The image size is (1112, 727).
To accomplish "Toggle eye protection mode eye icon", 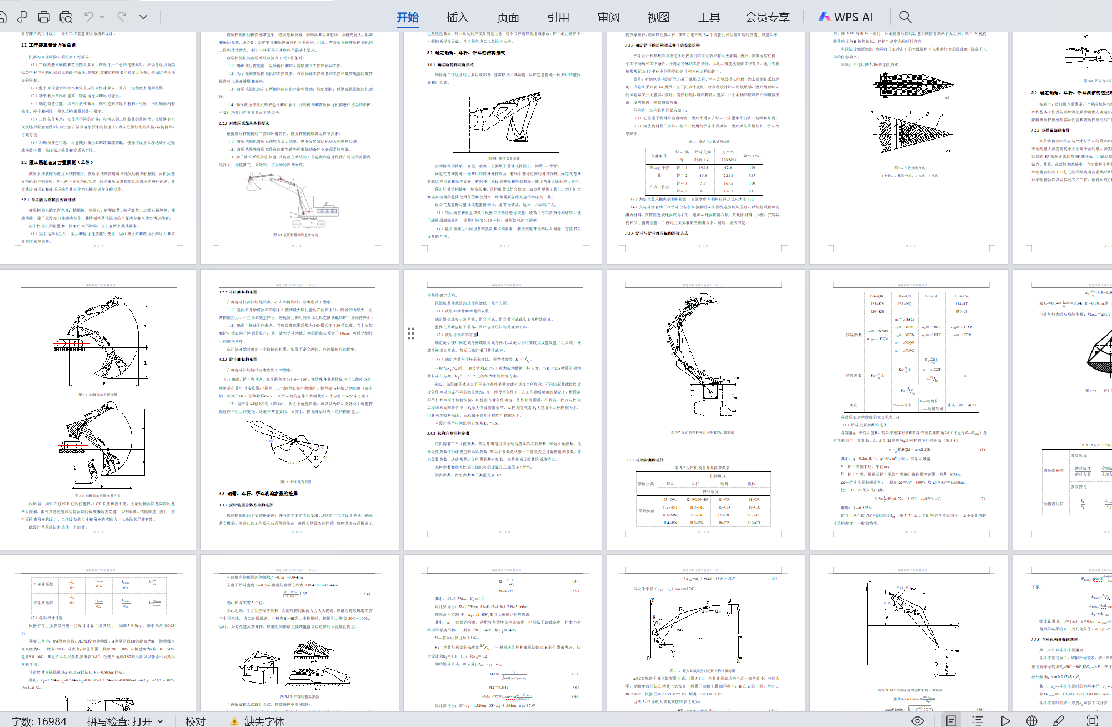I will click(x=918, y=721).
